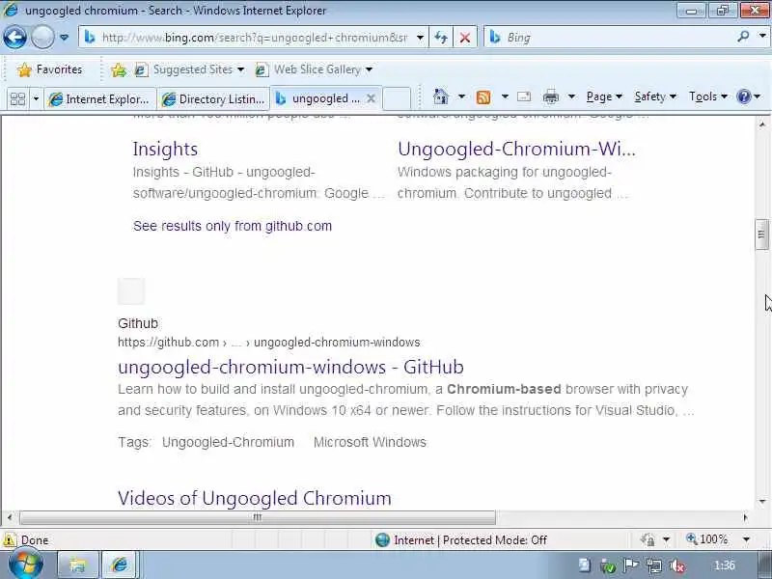Click the vertical scrollbar down arrow

click(761, 502)
